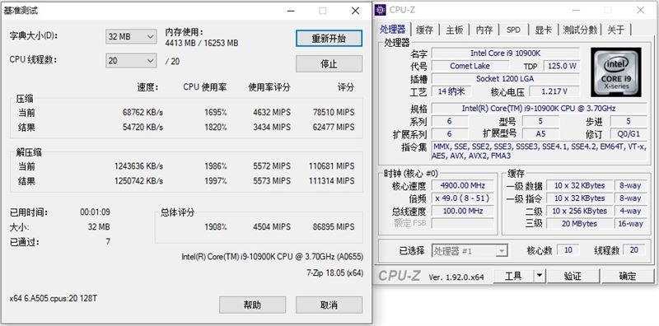
Task: Click the 内存使用 value 4413 MB / 16253 MB
Action: pyautogui.click(x=202, y=43)
